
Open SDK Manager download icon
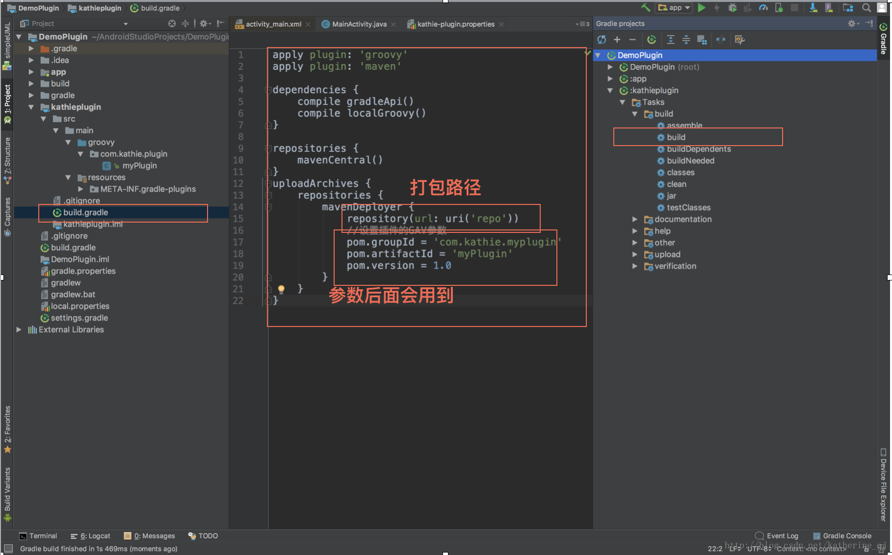tap(813, 7)
